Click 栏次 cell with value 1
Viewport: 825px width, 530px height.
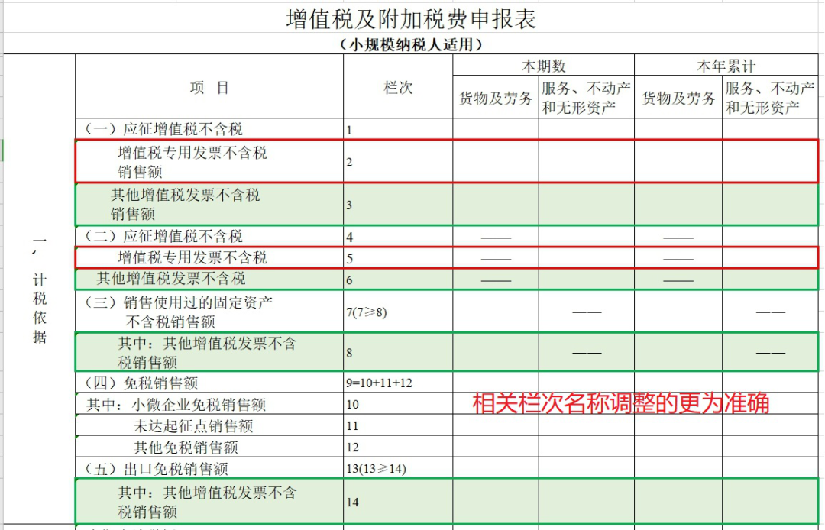coord(398,129)
